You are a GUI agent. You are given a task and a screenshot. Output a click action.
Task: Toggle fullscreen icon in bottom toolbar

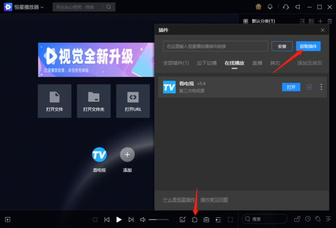(x=230, y=220)
